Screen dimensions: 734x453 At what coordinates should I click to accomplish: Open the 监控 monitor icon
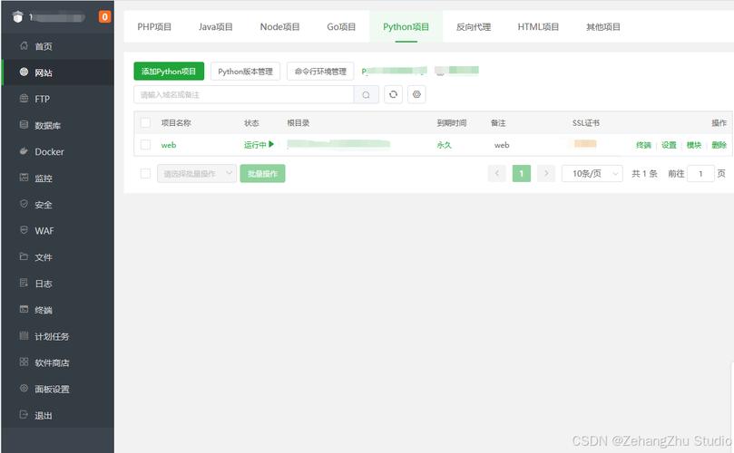(x=24, y=178)
